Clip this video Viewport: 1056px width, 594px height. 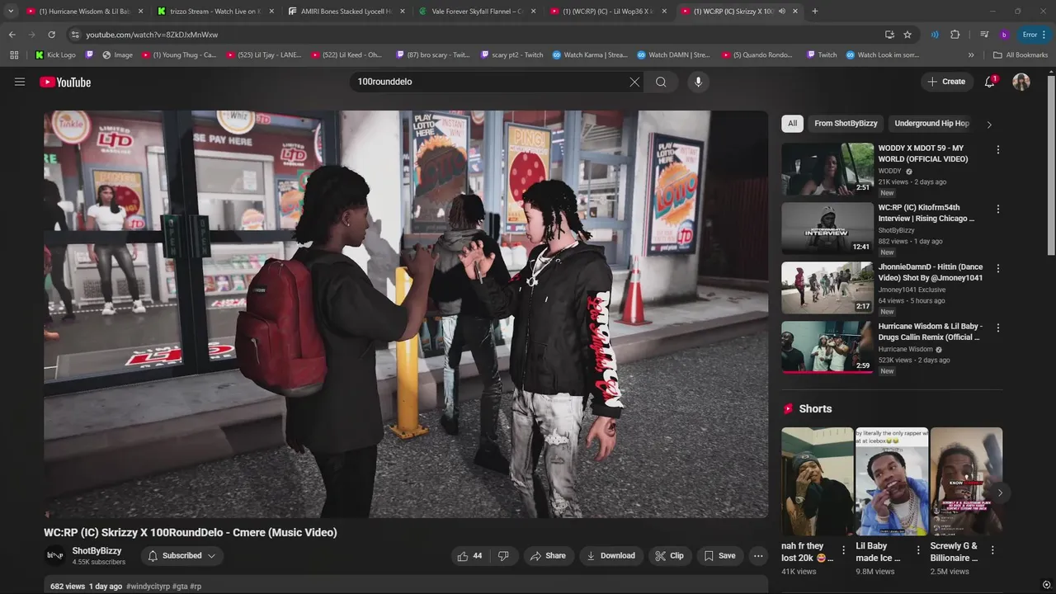click(669, 556)
